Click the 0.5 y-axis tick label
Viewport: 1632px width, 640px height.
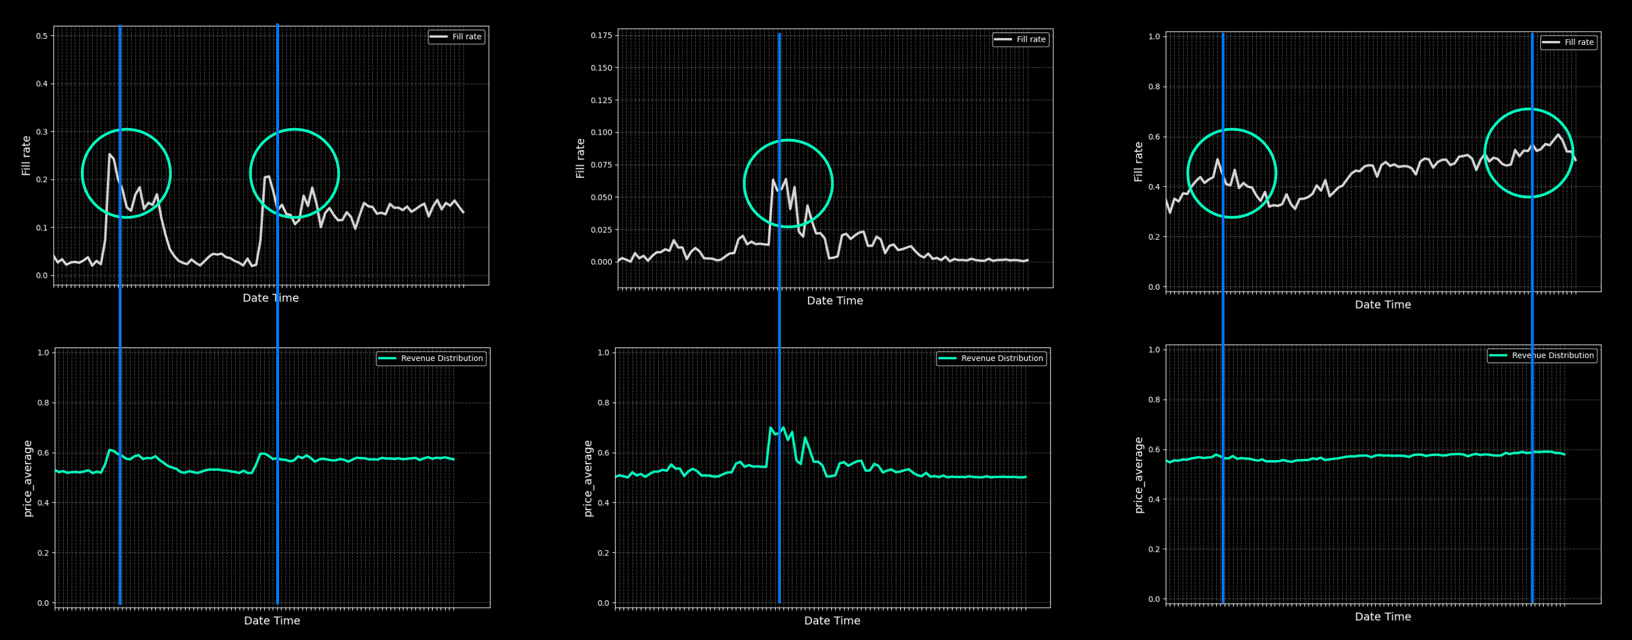coord(42,36)
